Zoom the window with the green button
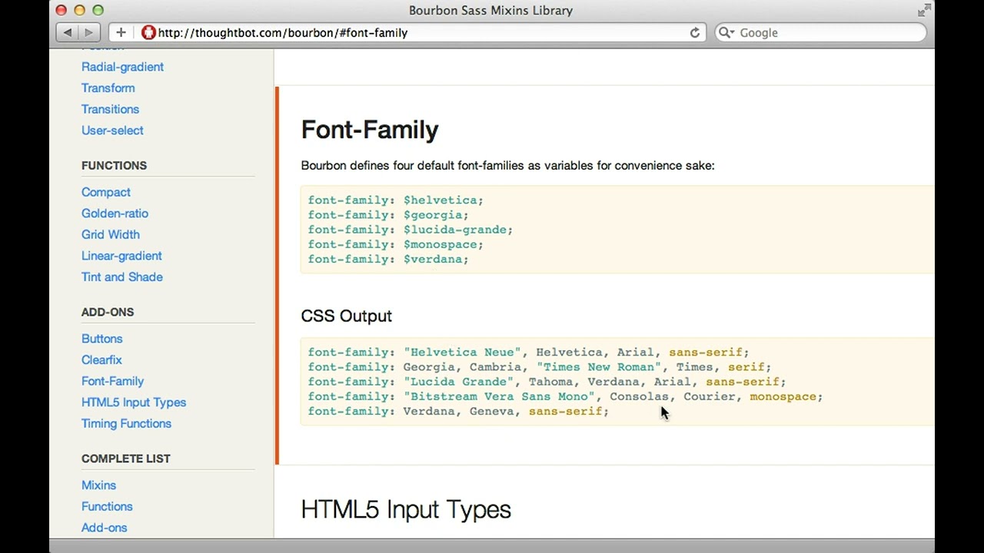984x553 pixels. (98, 10)
